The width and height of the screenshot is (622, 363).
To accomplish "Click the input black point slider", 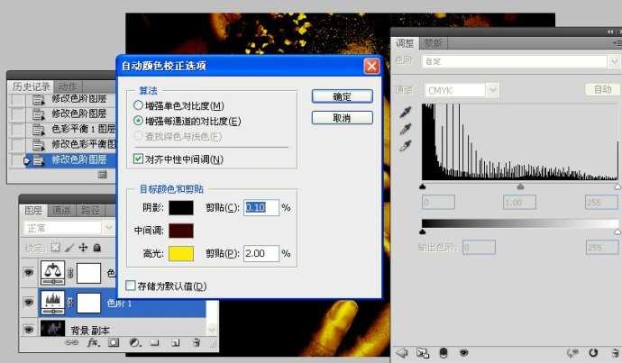I will coord(423,186).
